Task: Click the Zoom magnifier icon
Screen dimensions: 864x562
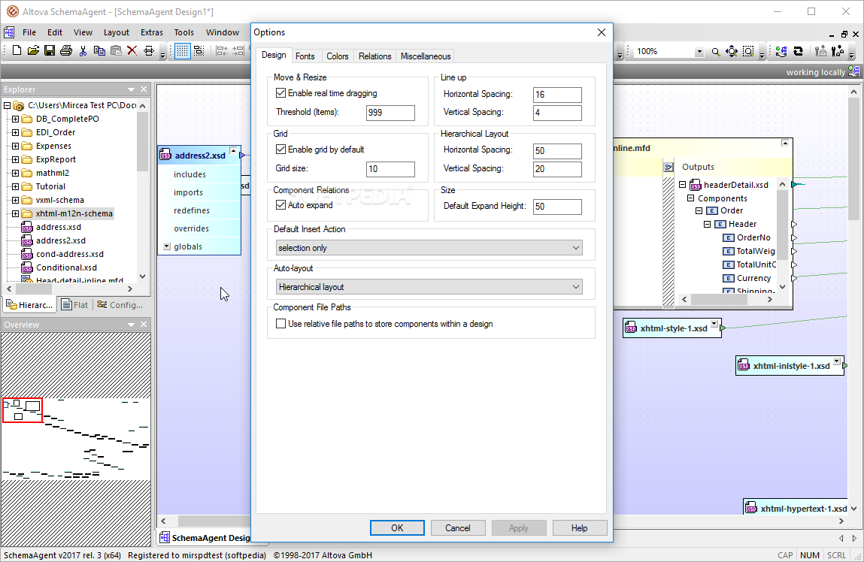Action: tap(715, 52)
